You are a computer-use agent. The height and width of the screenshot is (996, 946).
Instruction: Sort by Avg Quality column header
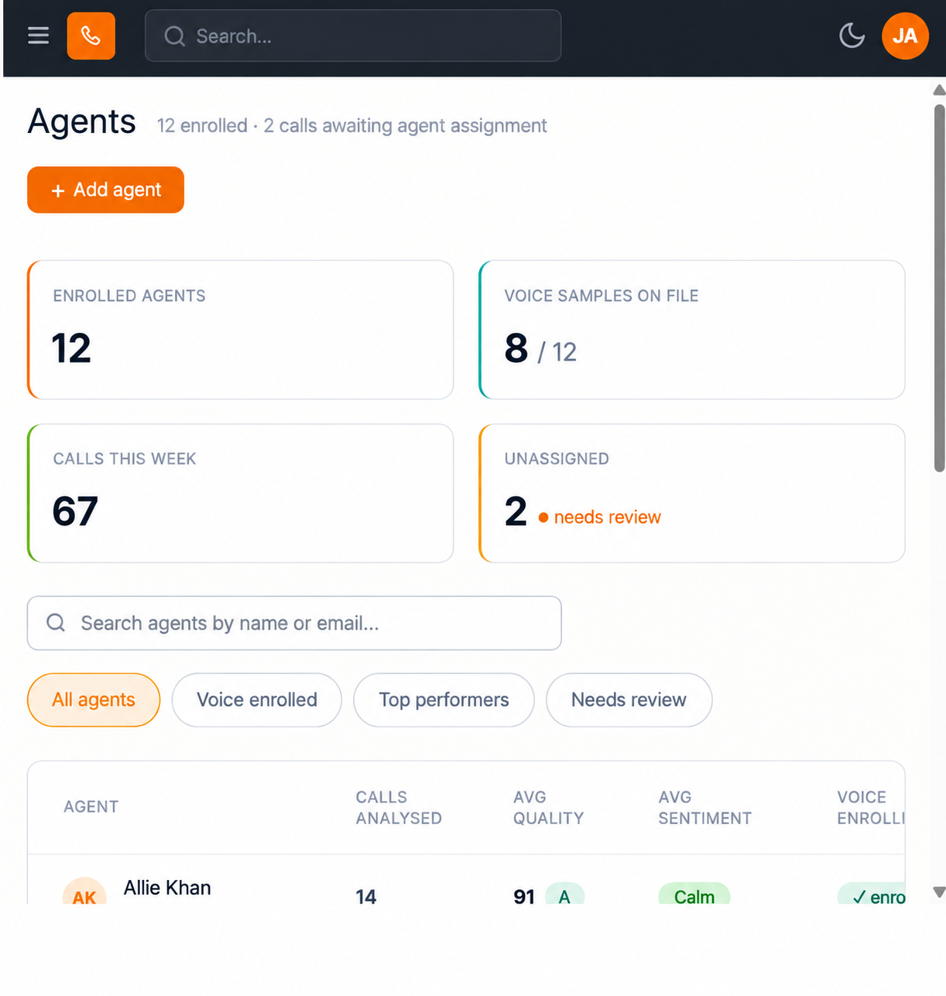(x=548, y=807)
